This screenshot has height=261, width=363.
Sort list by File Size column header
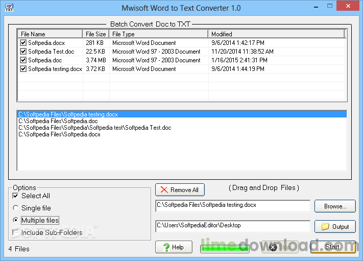(x=96, y=34)
